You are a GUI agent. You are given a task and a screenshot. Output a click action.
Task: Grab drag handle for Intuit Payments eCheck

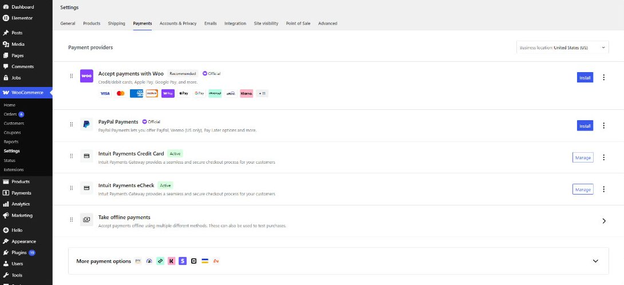click(x=72, y=188)
